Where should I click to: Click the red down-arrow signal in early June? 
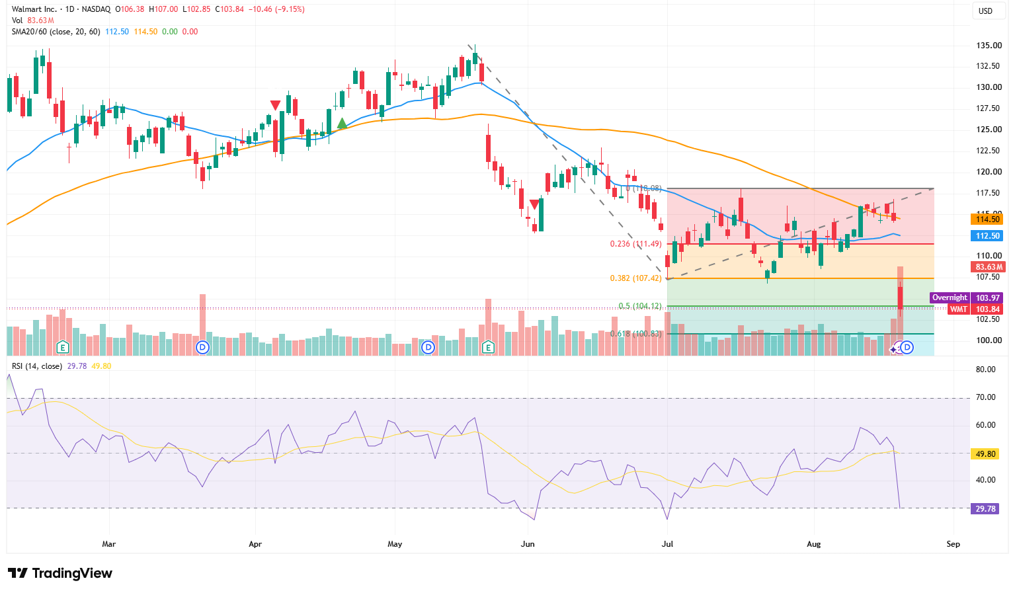(x=534, y=205)
